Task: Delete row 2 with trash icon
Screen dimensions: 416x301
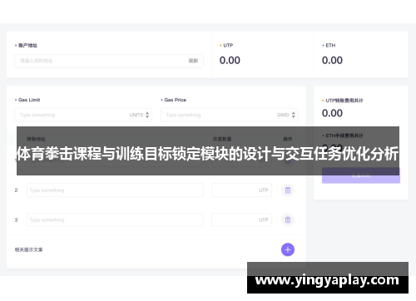Action: tap(288, 190)
